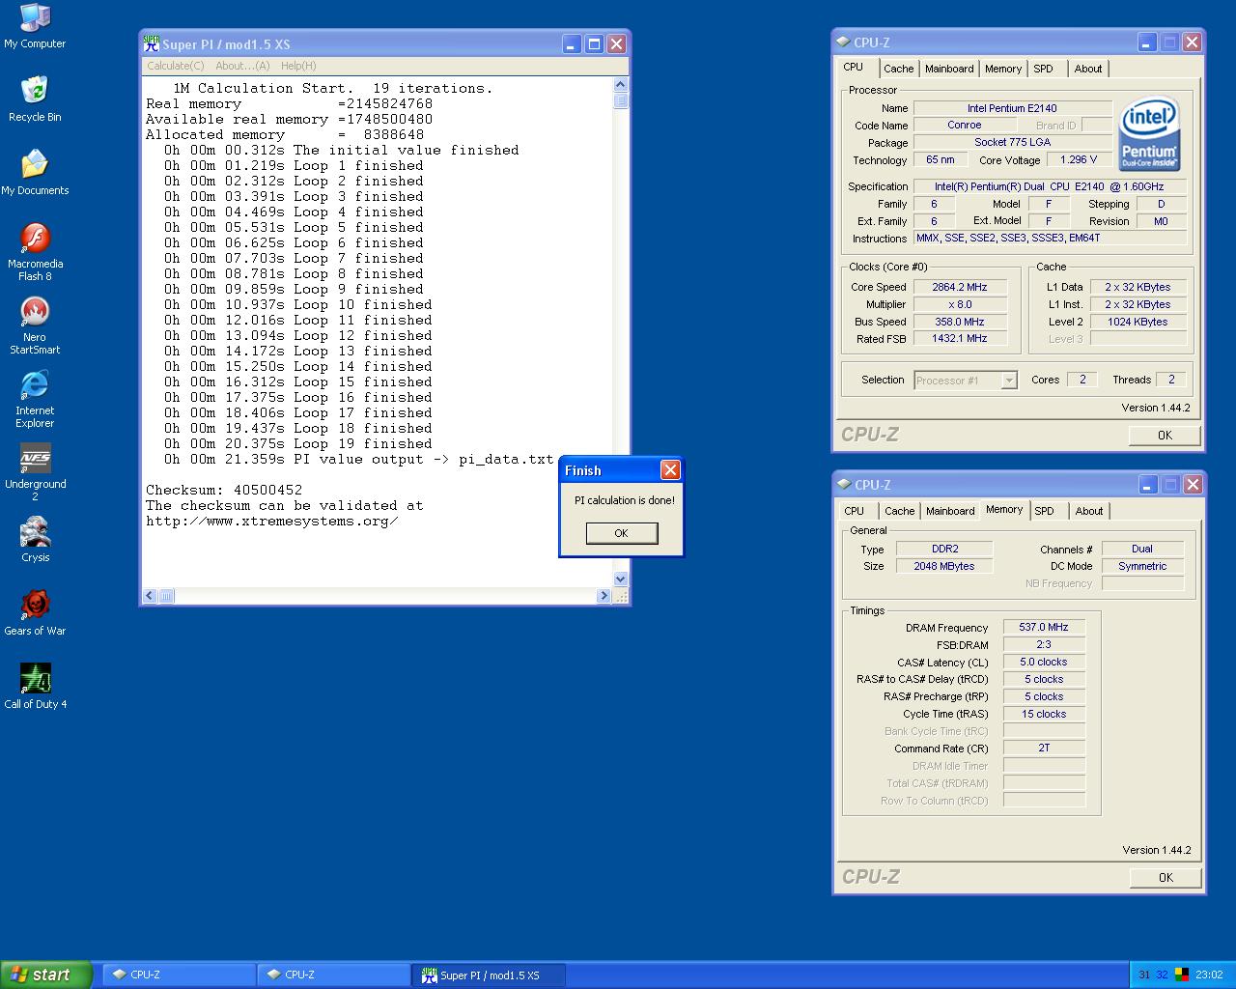Click the Super PI title bar icon
This screenshot has height=989, width=1236.
(151, 43)
